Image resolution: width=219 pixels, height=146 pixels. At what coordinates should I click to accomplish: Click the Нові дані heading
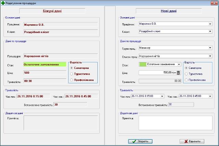tap(169, 11)
